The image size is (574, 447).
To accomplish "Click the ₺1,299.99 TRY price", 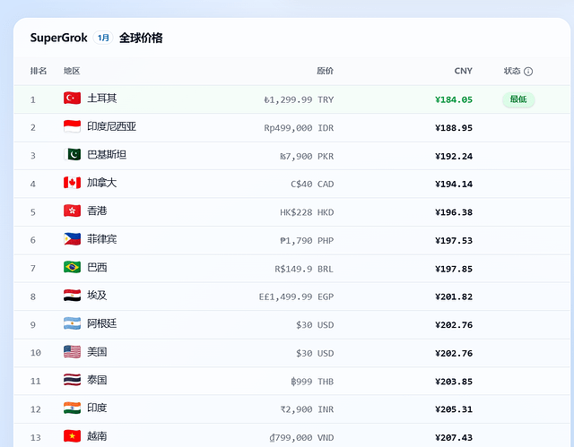I will (299, 99).
